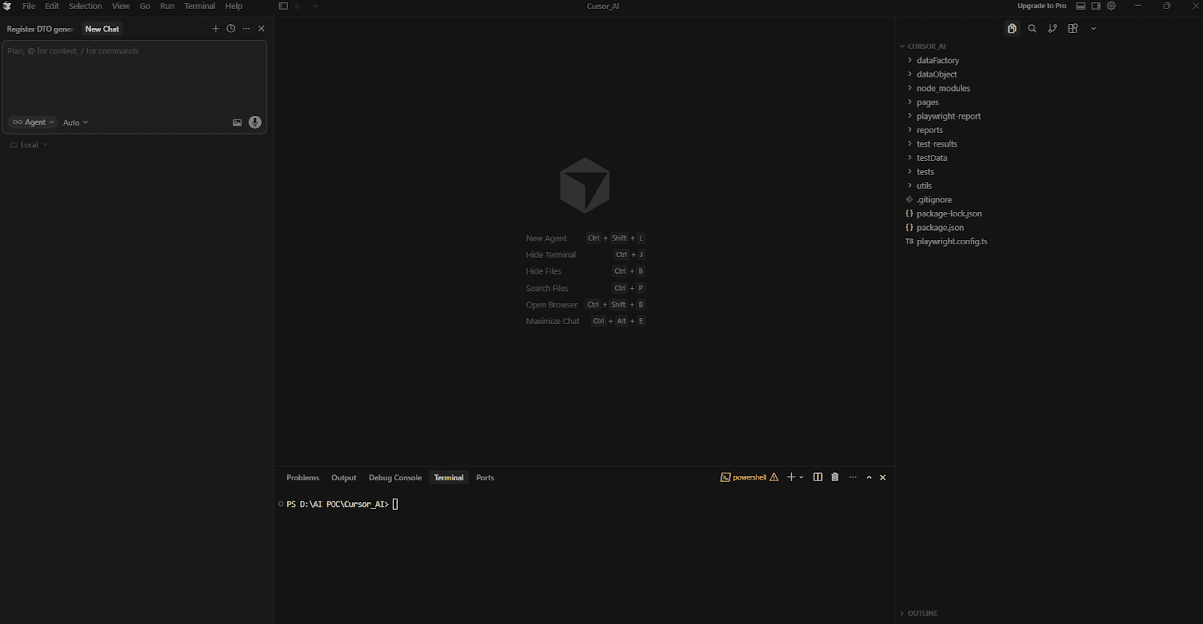This screenshot has height=624, width=1203.
Task: Open the Terminal menu in menu bar
Action: 199,6
